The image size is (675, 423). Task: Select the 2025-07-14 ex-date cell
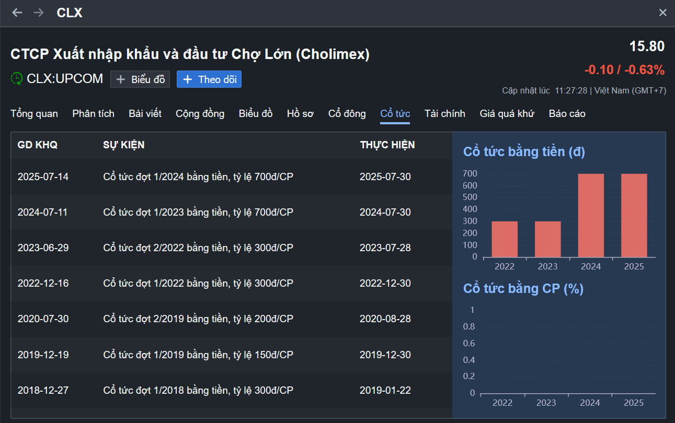tap(43, 177)
